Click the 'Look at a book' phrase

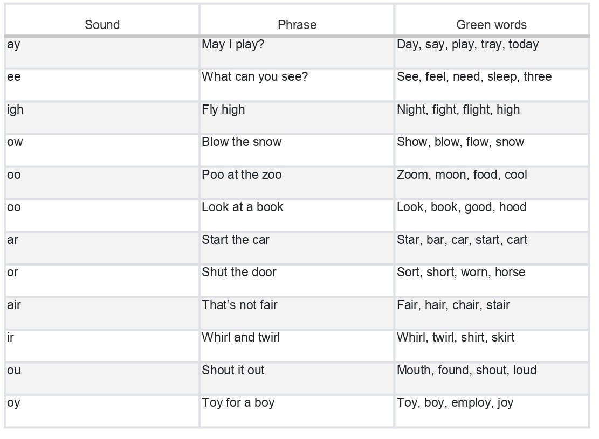(242, 207)
